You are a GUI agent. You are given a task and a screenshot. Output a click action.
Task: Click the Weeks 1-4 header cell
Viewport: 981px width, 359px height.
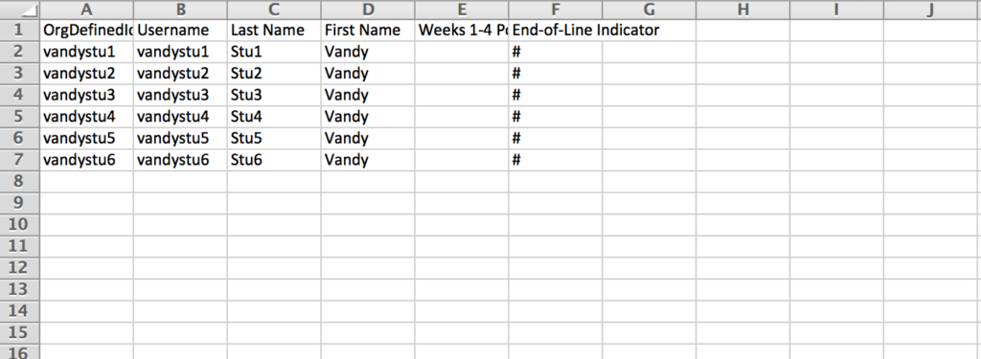point(462,30)
